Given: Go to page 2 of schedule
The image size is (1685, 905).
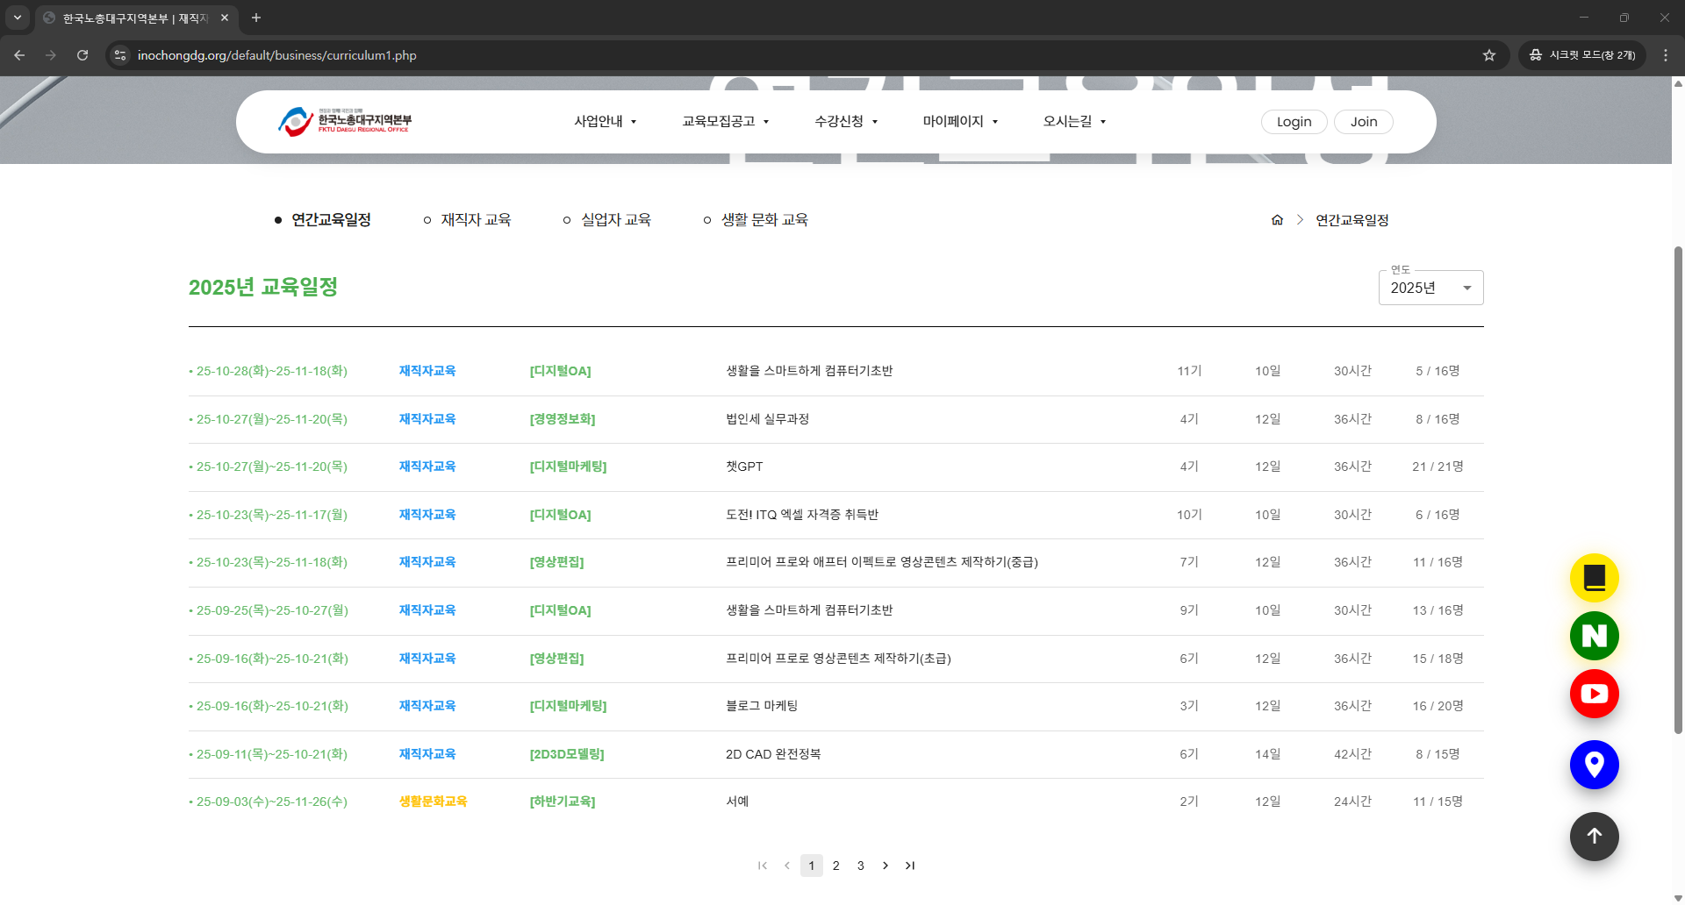Looking at the screenshot, I should click(x=836, y=866).
